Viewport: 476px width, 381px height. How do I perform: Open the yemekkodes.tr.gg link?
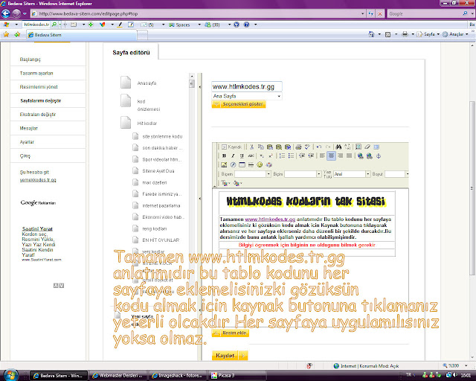click(x=38, y=180)
